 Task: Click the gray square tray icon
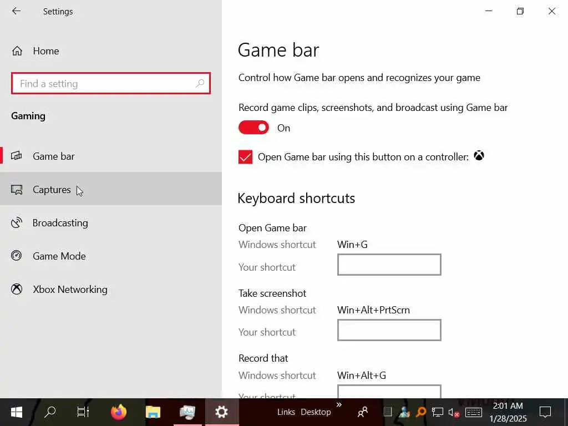click(388, 412)
